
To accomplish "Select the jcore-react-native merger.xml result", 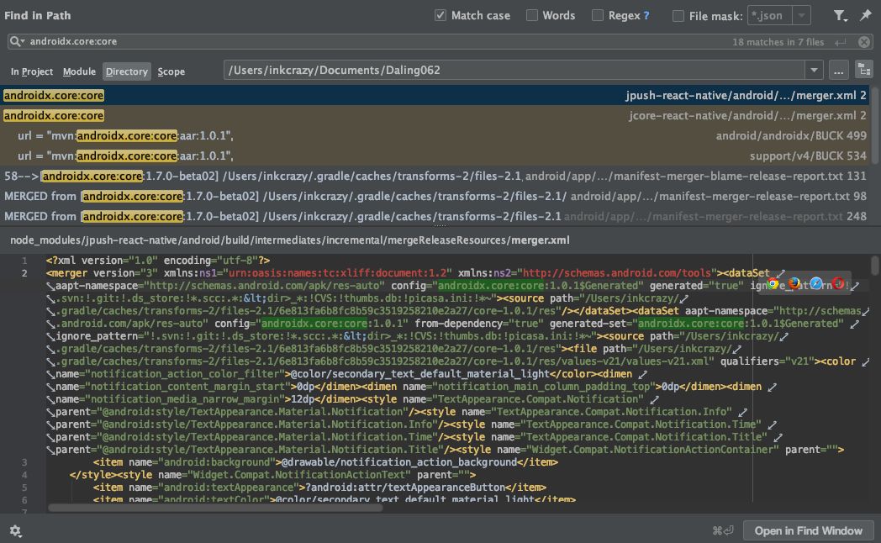I will tap(435, 116).
